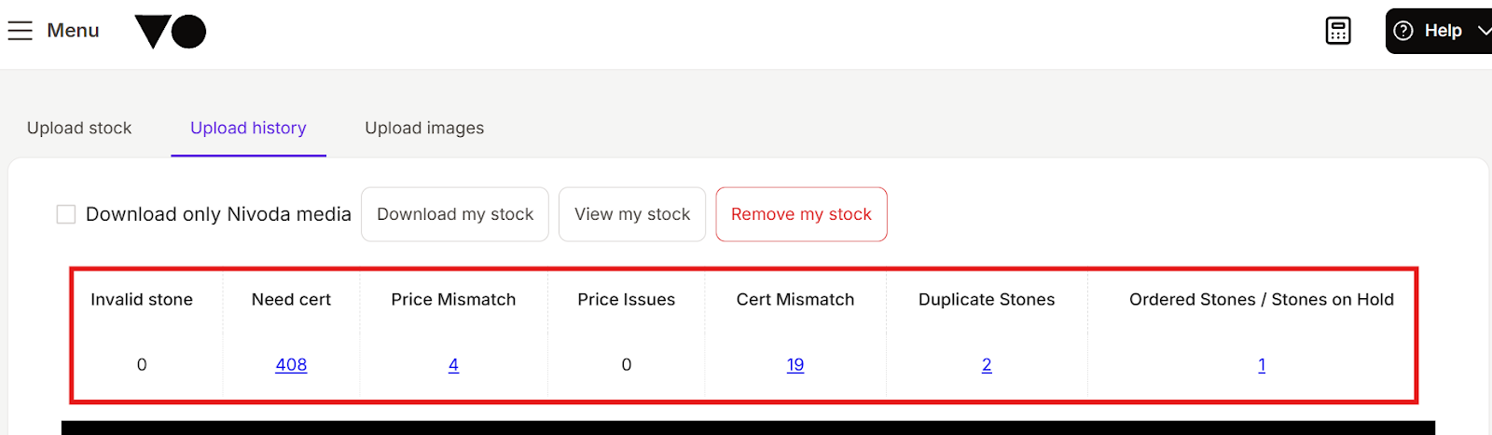Click the Price Issues column header
Image resolution: width=1492 pixels, height=435 pixels.
[x=626, y=299]
